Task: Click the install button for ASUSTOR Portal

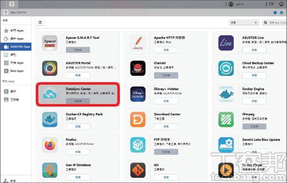Action: (78, 75)
